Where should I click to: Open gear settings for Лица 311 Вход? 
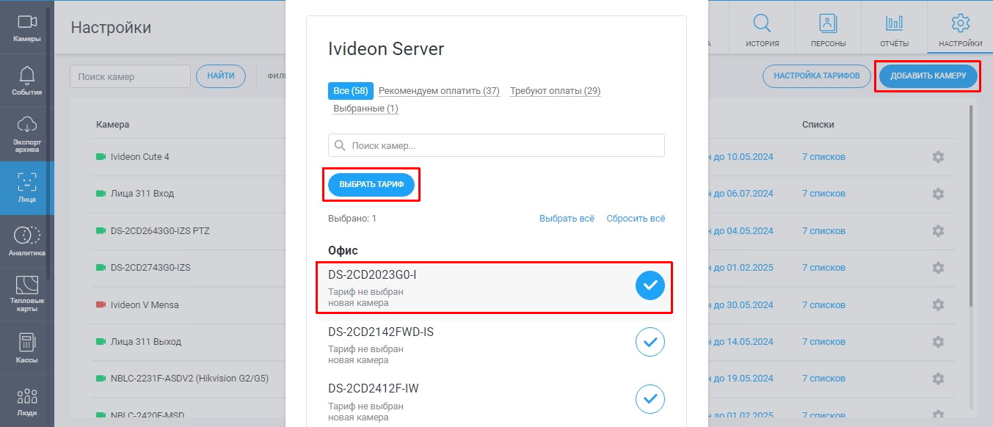click(x=938, y=194)
